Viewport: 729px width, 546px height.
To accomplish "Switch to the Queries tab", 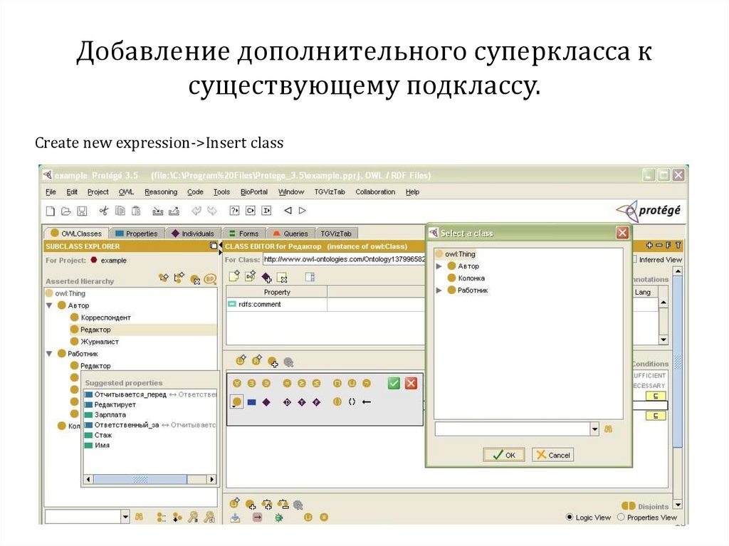I will click(290, 233).
